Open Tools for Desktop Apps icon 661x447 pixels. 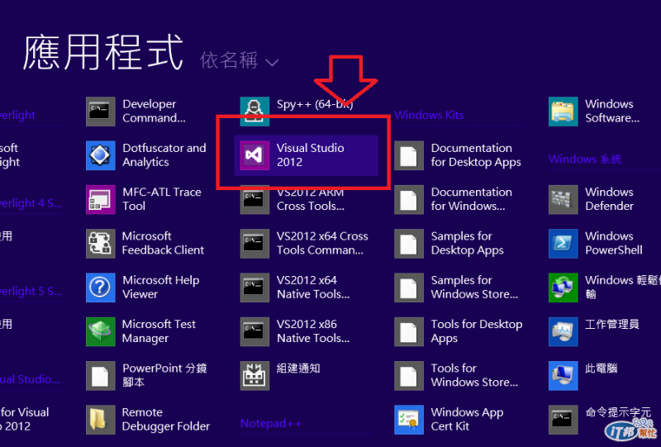[409, 331]
